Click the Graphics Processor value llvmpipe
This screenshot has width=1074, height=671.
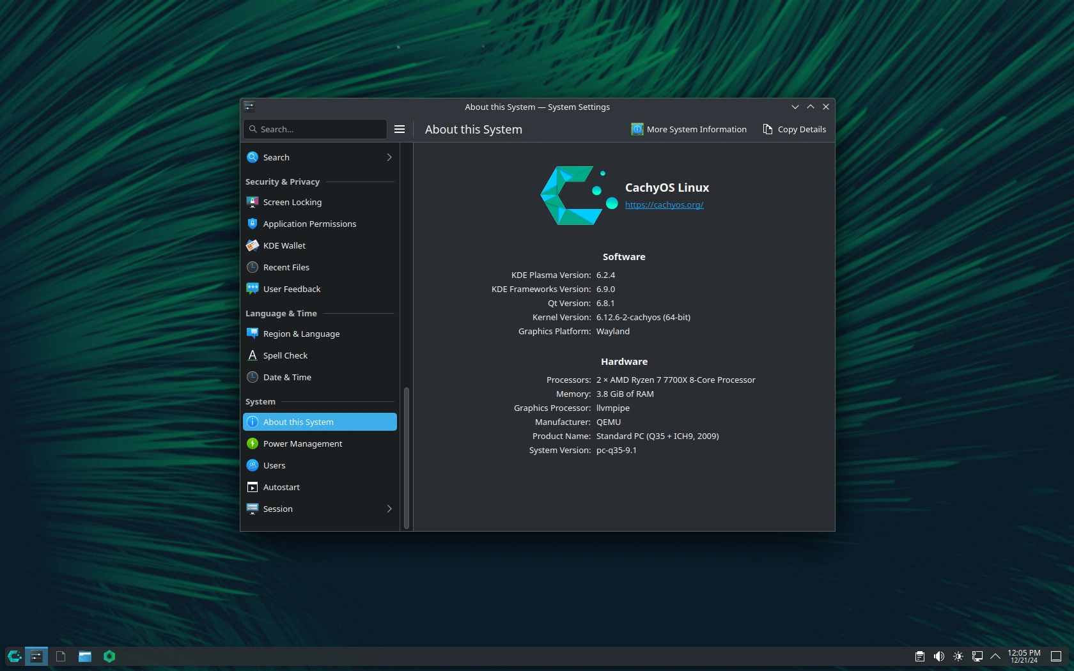point(613,408)
